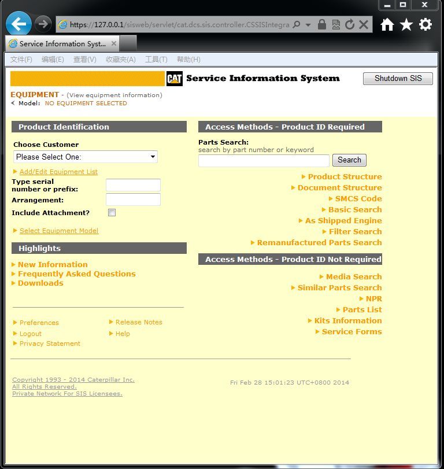This screenshot has height=469, width=444.
Task: Click the search magnifier in address bar
Action: coord(297,24)
